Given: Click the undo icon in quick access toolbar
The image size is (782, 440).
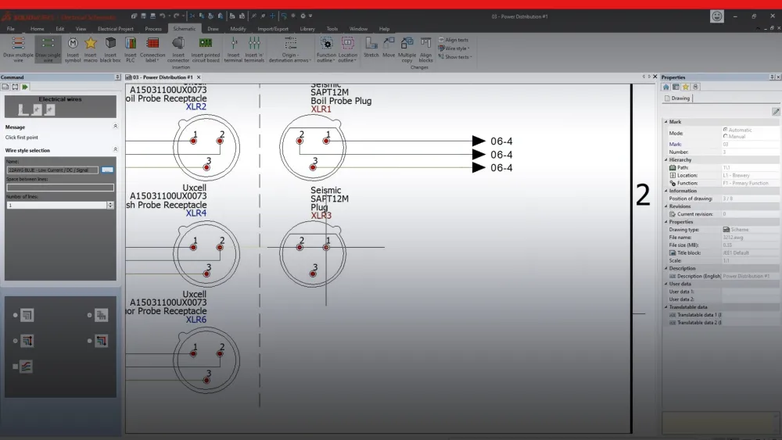Looking at the screenshot, I should tap(162, 16).
